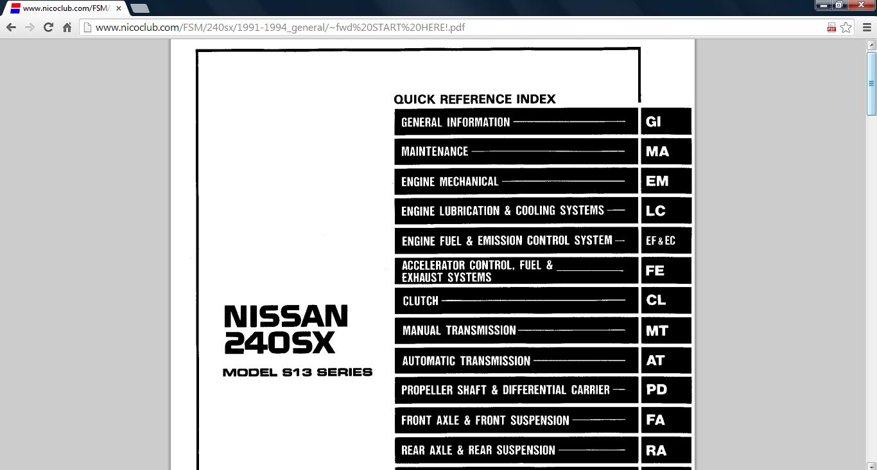Click the PD section tab

point(666,390)
